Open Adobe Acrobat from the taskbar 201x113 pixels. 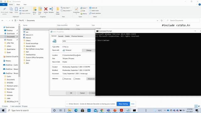click(121, 110)
